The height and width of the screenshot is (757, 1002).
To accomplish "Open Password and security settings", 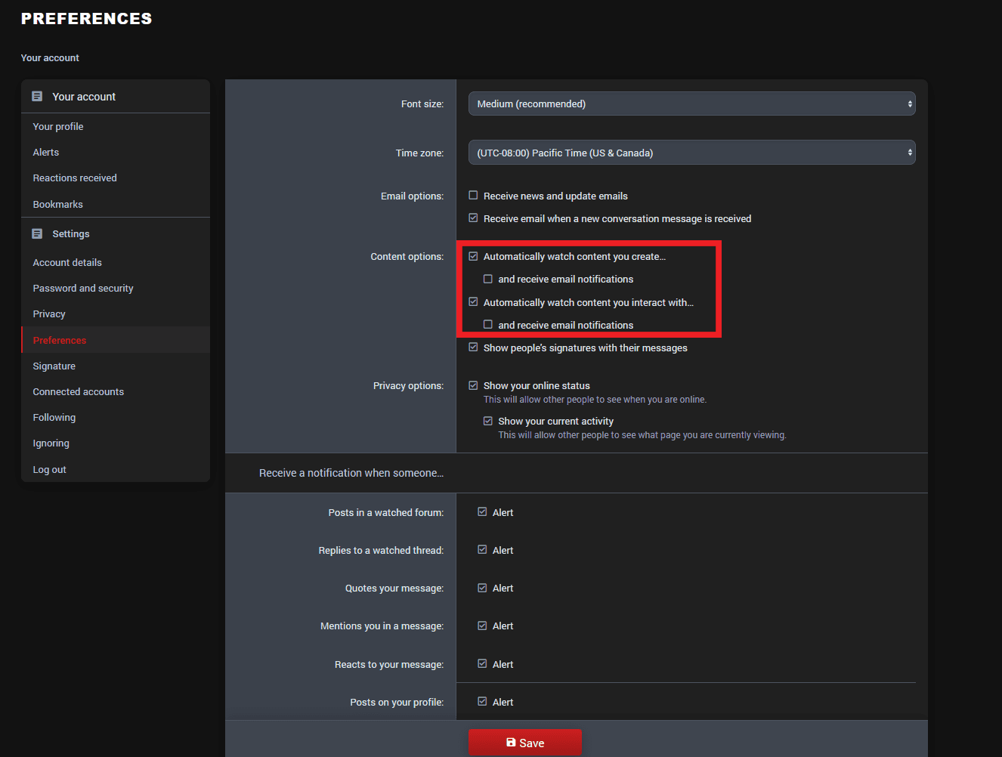I will 83,289.
